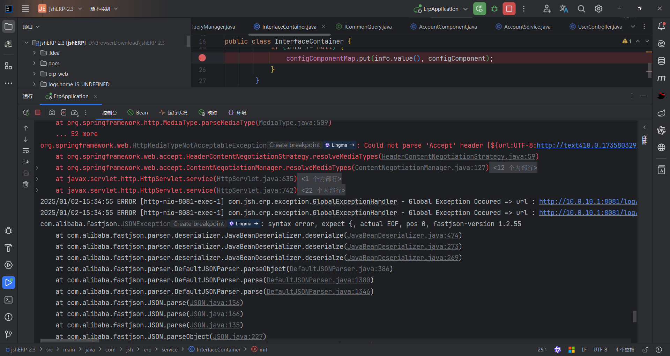Open the version control dropdown
Screen dimensions: 670x356
104,9
